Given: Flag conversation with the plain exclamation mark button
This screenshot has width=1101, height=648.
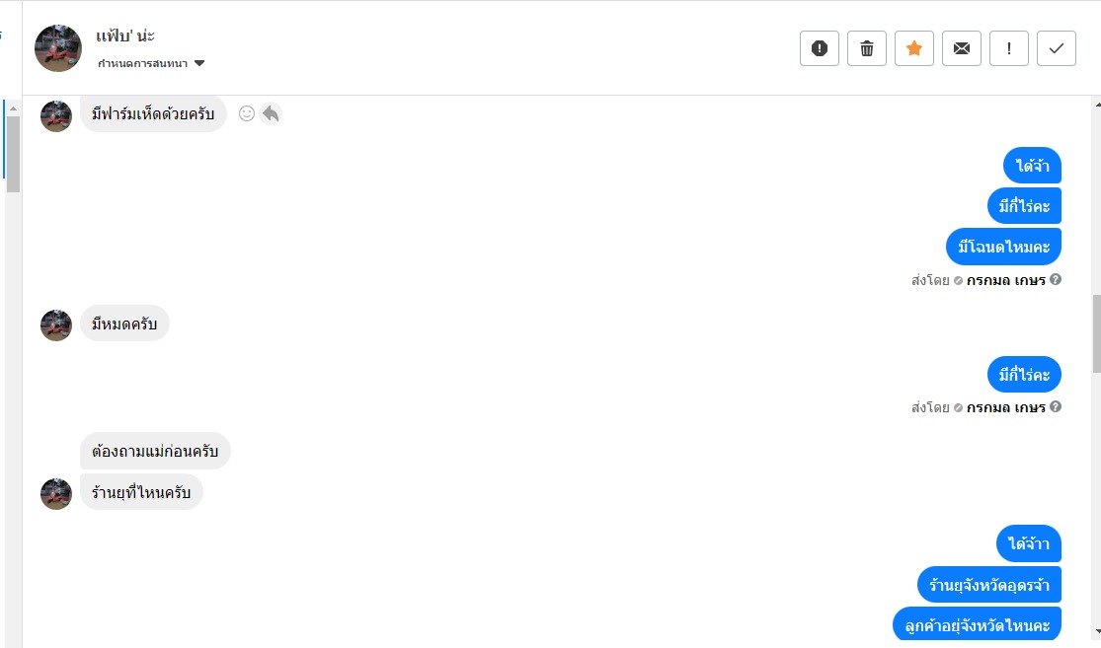Looking at the screenshot, I should (x=1009, y=48).
